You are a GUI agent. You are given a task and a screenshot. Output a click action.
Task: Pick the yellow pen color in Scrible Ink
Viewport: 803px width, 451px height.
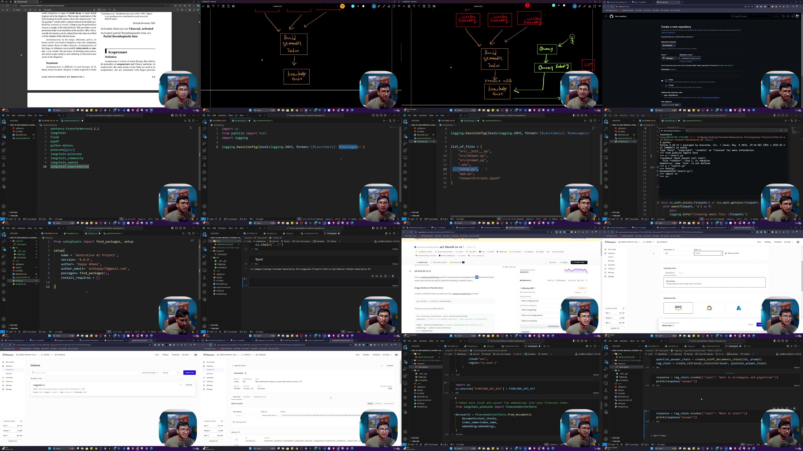click(x=342, y=6)
